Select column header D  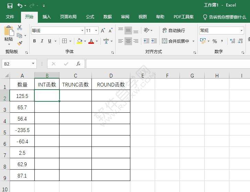pos(111,75)
